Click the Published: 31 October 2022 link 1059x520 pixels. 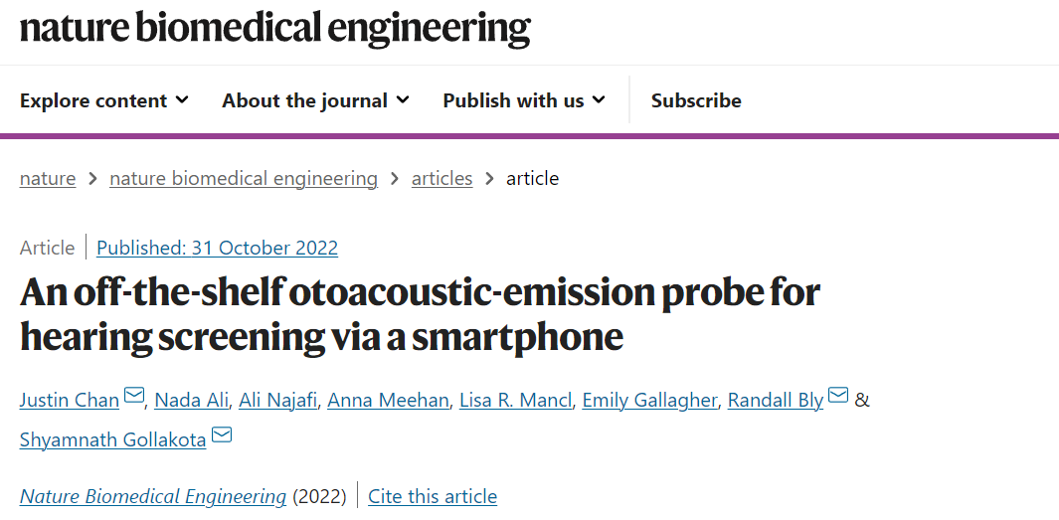(217, 248)
